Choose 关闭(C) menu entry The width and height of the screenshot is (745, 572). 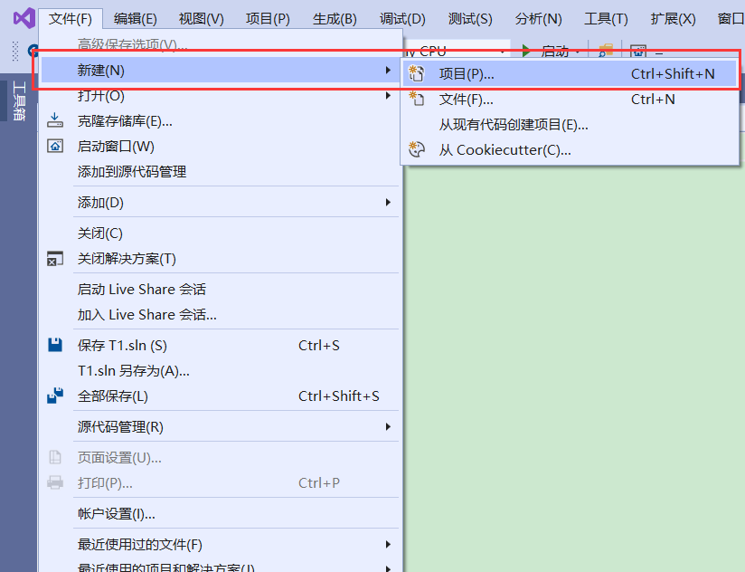coord(220,234)
